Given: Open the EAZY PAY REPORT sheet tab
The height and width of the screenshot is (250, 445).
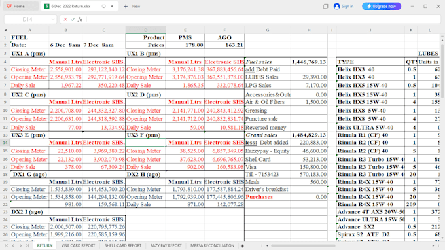Looking at the screenshot, I should pyautogui.click(x=166, y=245).
